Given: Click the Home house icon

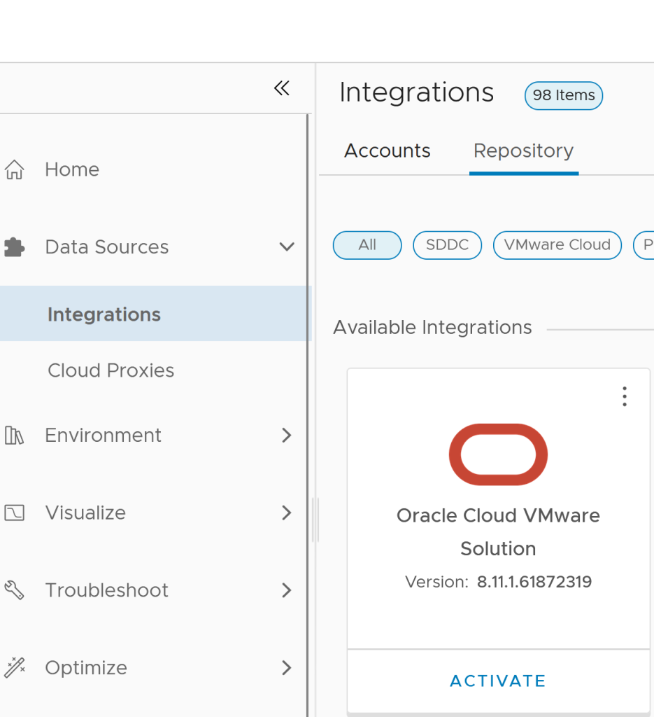Looking at the screenshot, I should tap(14, 169).
